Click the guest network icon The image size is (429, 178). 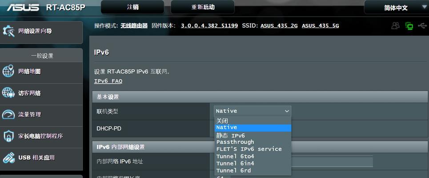pyautogui.click(x=8, y=93)
